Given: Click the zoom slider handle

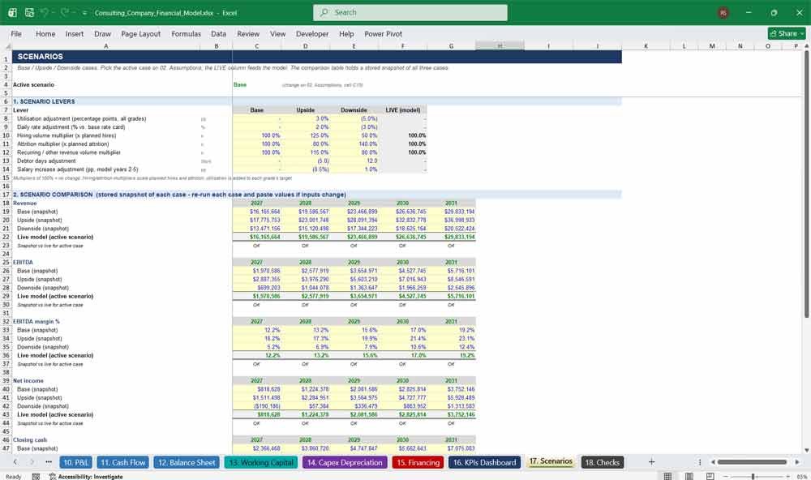Looking at the screenshot, I should point(753,477).
